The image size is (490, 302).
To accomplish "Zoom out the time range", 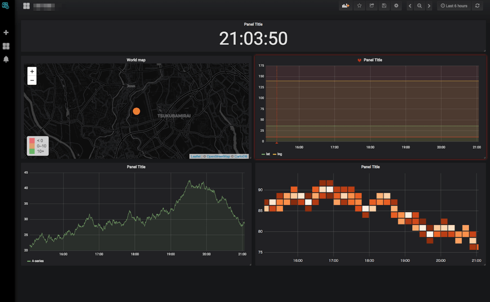I will pos(419,6).
